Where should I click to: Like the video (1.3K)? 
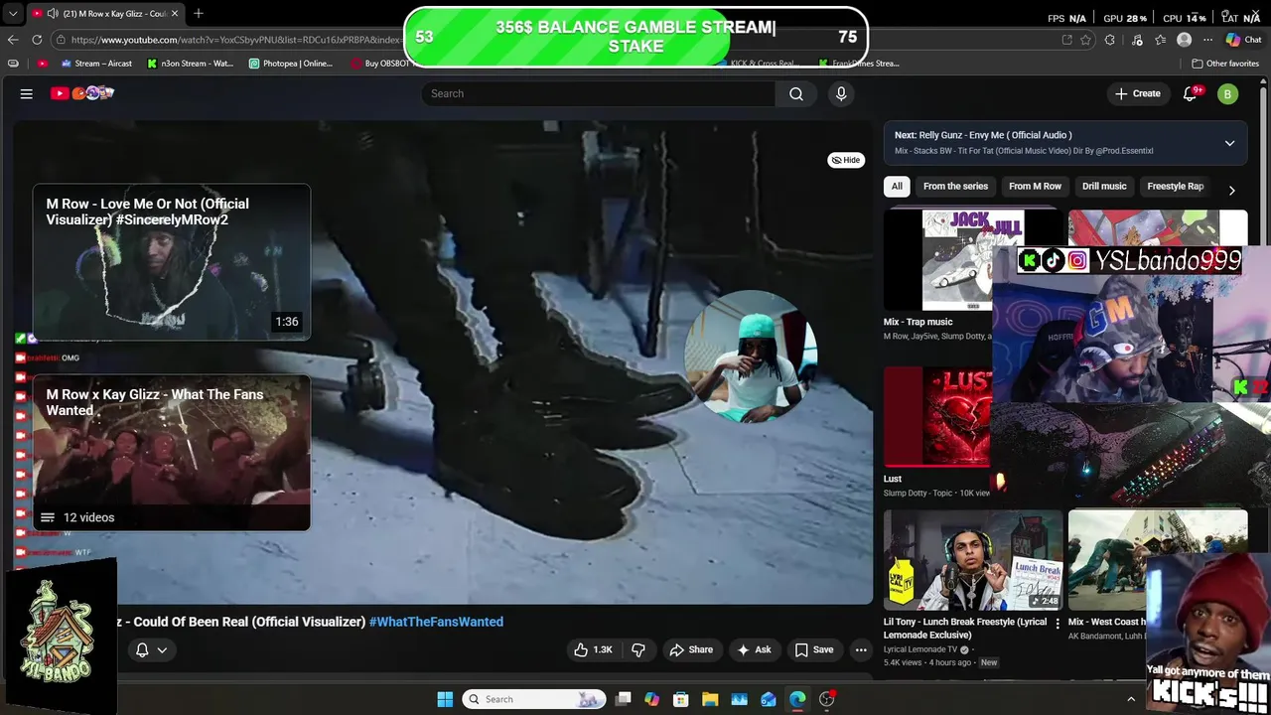tap(592, 649)
